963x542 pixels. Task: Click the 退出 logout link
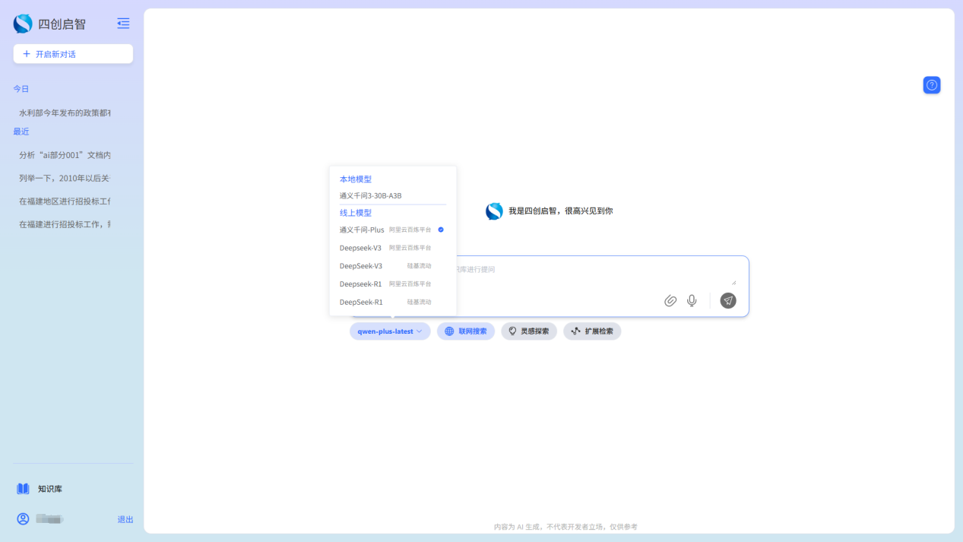click(125, 520)
